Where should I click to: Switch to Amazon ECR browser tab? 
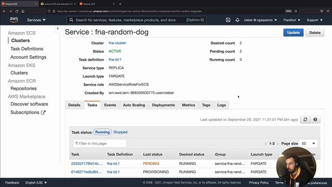97,4
